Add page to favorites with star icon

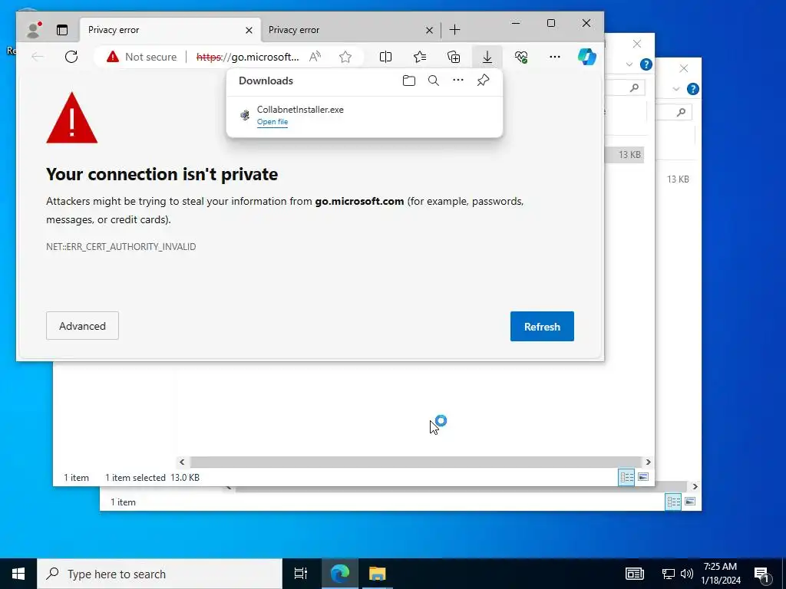tap(345, 57)
